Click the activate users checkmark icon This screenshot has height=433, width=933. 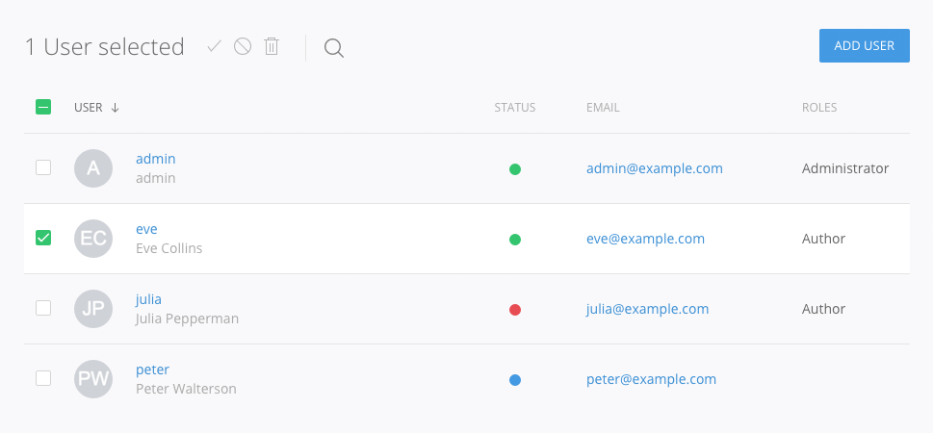click(215, 46)
